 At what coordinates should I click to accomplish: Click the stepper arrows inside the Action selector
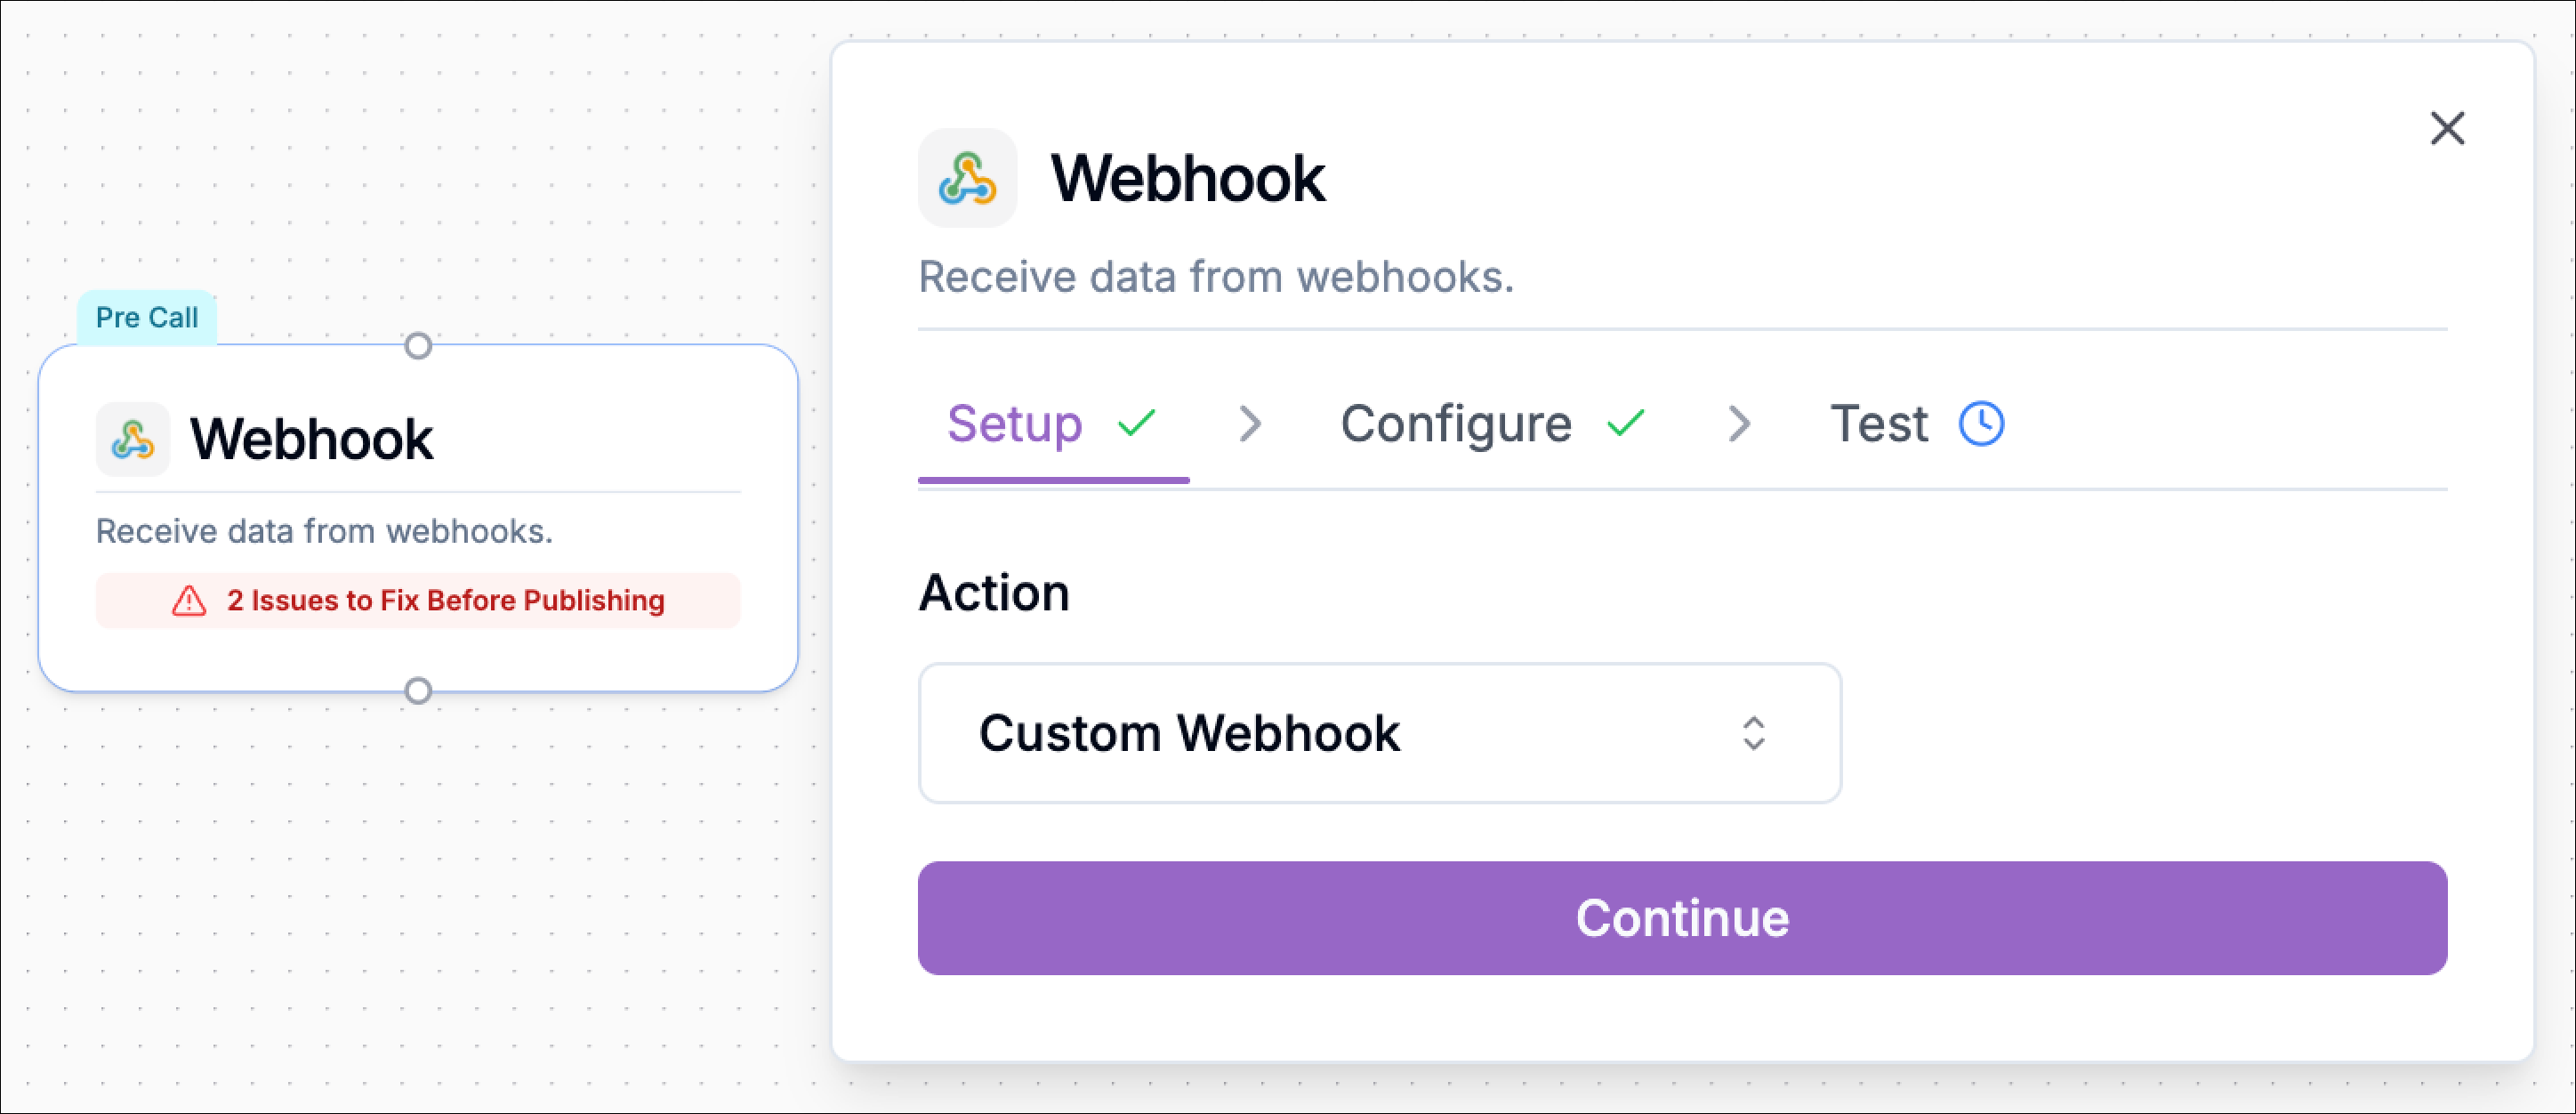1753,733
